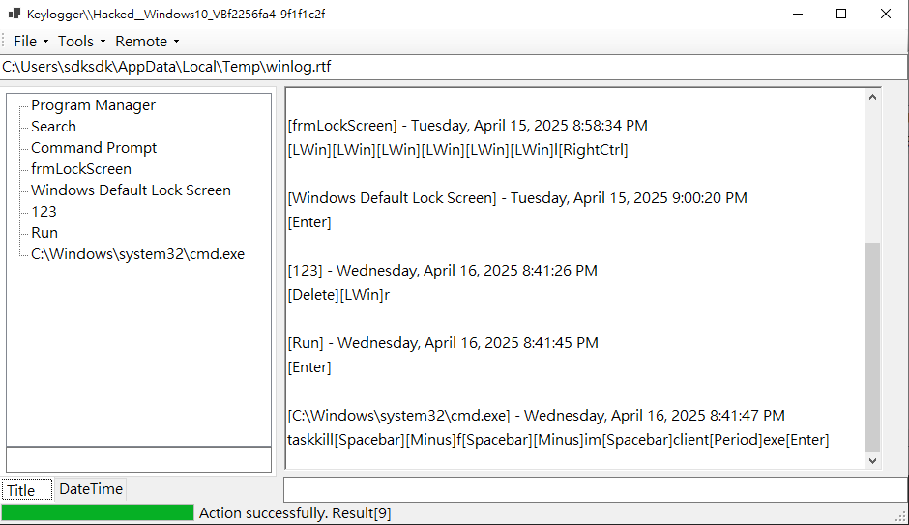Click the scroll down arrow in the log pane
Image resolution: width=909 pixels, height=525 pixels.
click(872, 460)
